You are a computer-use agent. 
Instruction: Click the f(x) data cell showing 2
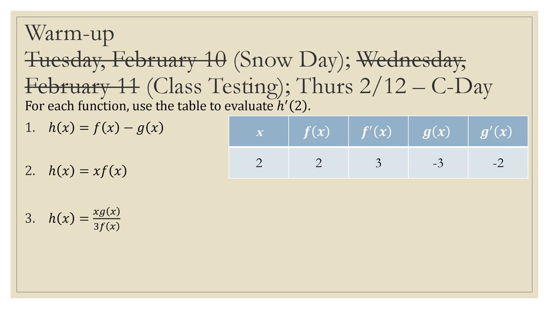click(318, 163)
